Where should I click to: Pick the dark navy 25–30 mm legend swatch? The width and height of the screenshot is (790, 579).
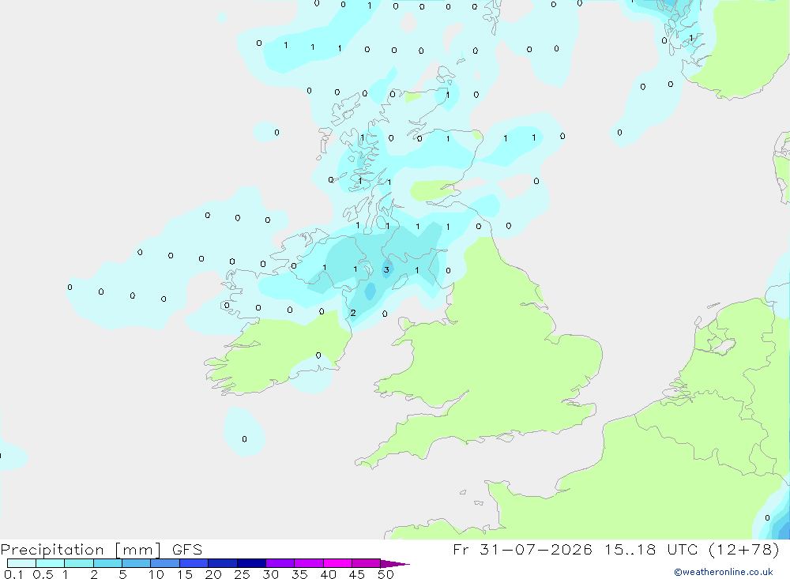point(251,563)
